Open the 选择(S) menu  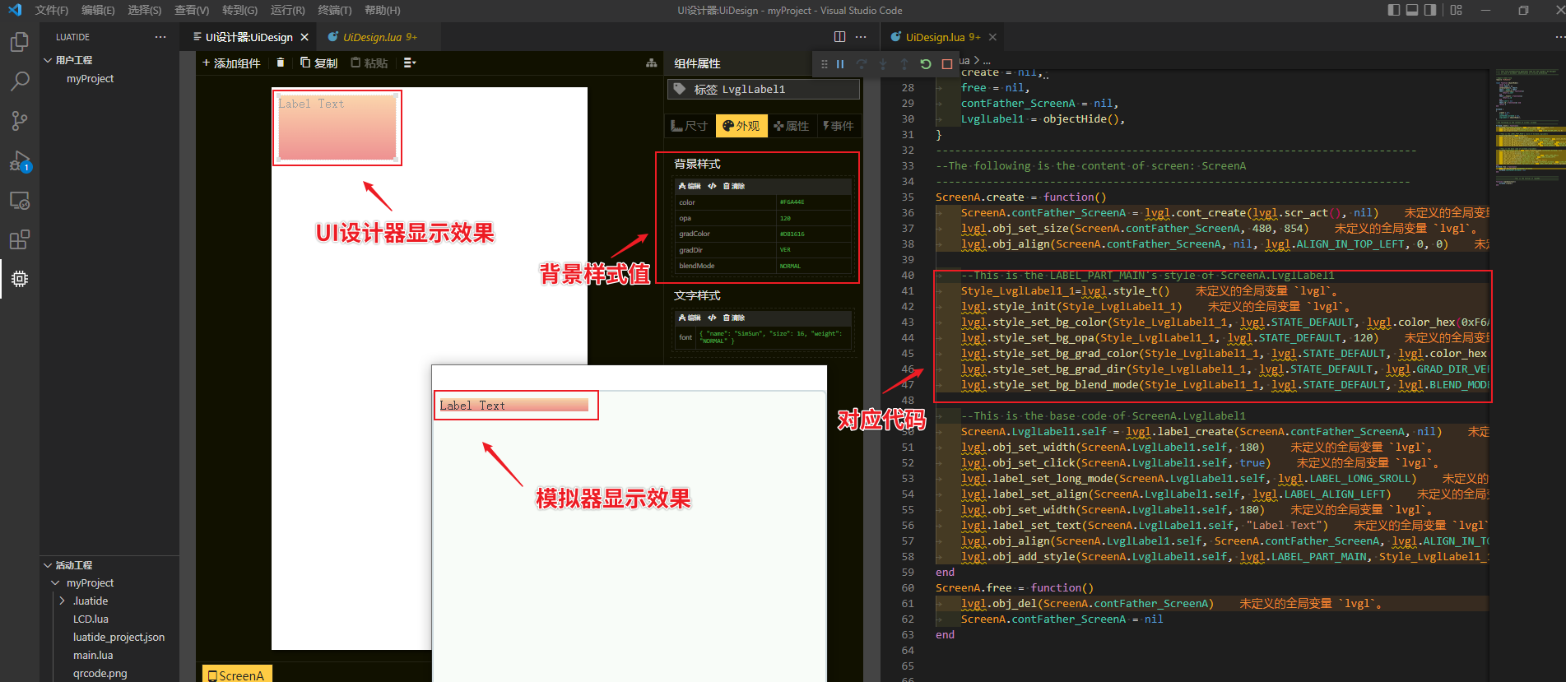coord(145,10)
